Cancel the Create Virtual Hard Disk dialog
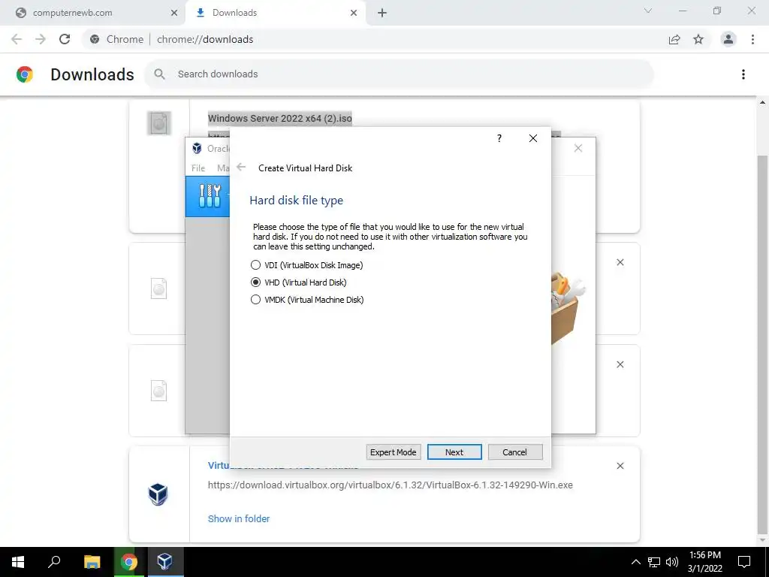The image size is (769, 577). coord(515,452)
